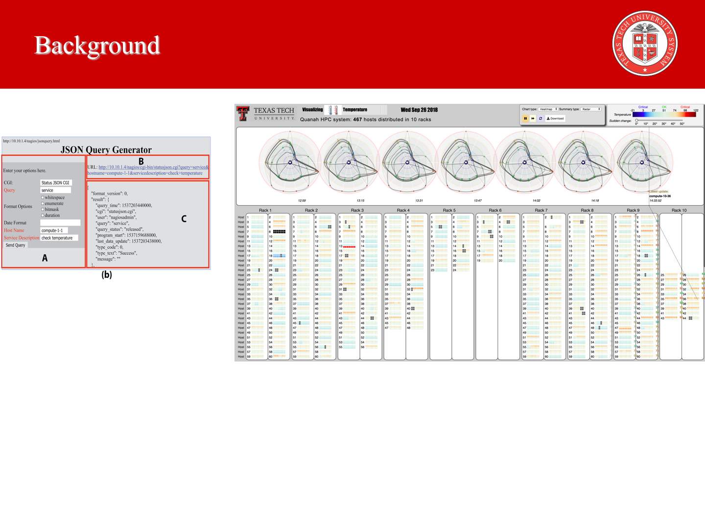This screenshot has height=529, width=705.
Task: Click the Texas Tech University System seal
Action: (645, 44)
